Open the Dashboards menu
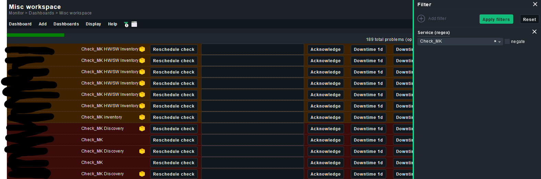Screen dimensions: 541x179 point(66,24)
